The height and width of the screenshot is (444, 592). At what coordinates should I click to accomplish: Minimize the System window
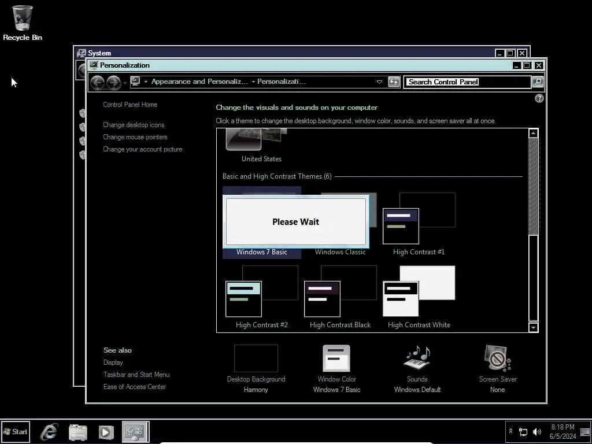(499, 53)
